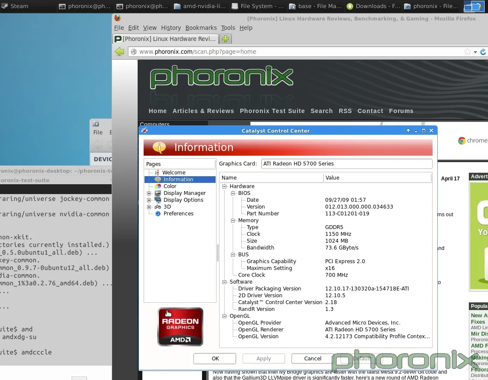Collapse the BUS tree section

click(233, 255)
